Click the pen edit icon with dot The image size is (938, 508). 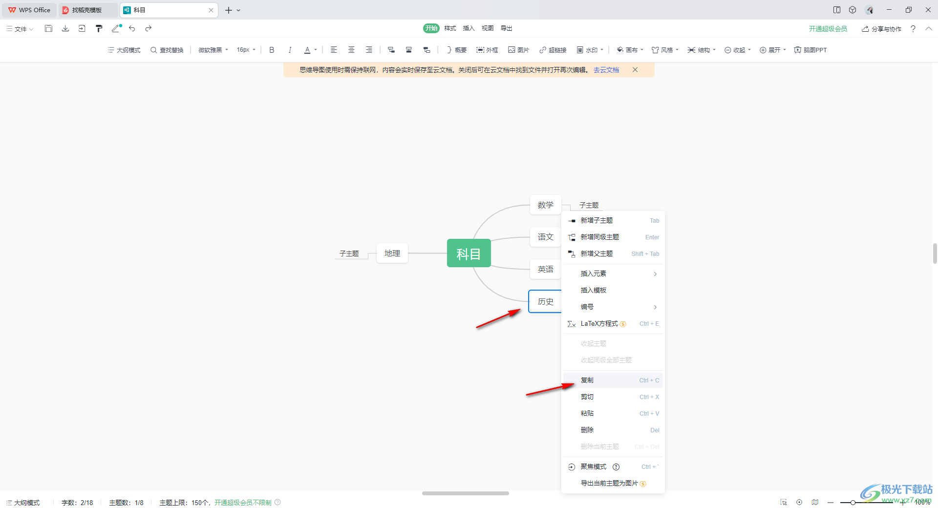click(x=116, y=29)
